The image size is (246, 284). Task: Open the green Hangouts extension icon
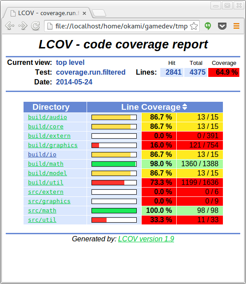[x=208, y=26]
